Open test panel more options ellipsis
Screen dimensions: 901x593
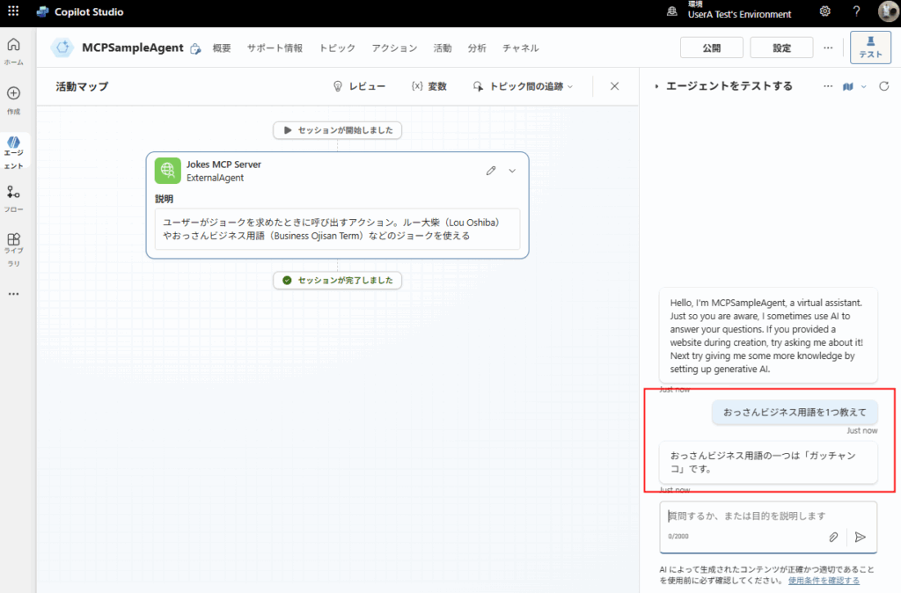tap(828, 86)
